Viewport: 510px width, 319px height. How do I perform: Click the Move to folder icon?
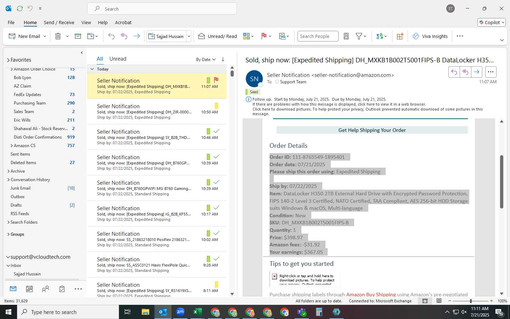pyautogui.click(x=91, y=36)
